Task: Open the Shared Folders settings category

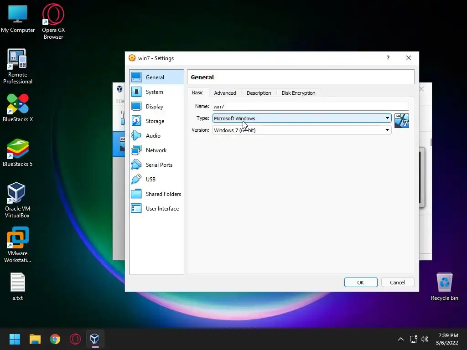Action: click(157, 194)
